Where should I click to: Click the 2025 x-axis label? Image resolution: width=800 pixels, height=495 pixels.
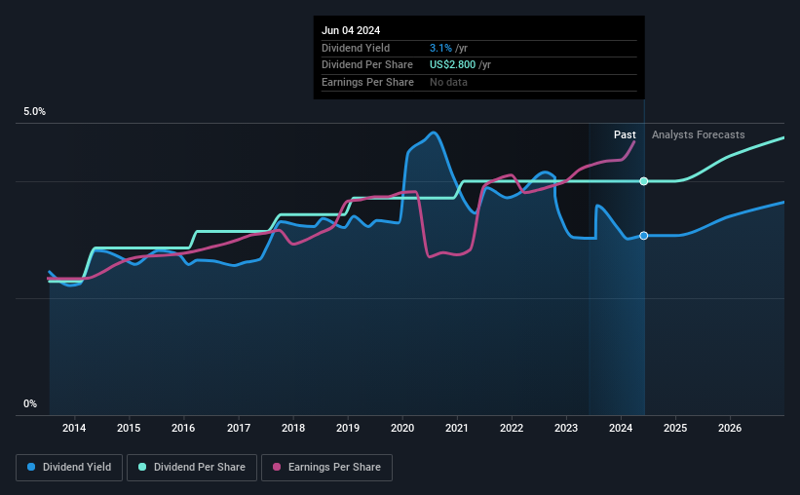(675, 428)
